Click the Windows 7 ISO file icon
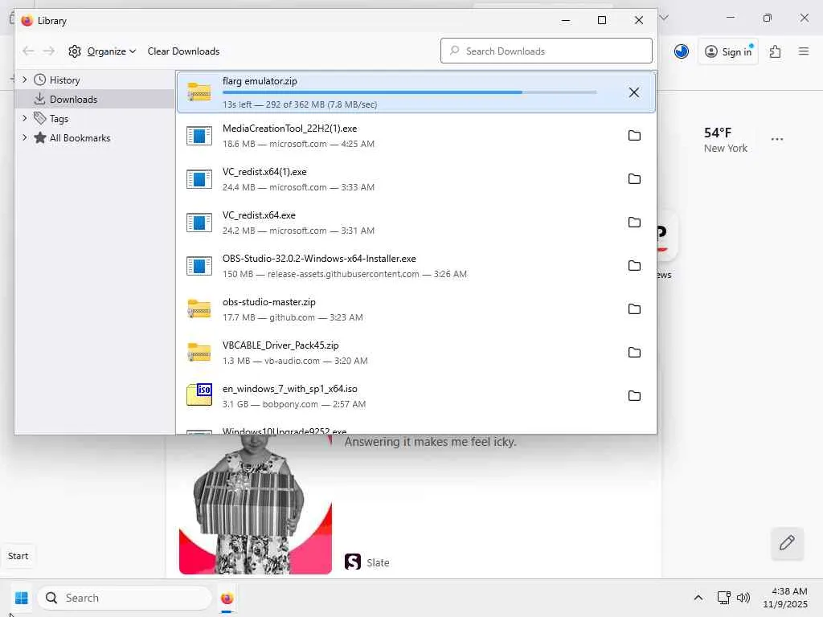This screenshot has height=617, width=823. 199,395
